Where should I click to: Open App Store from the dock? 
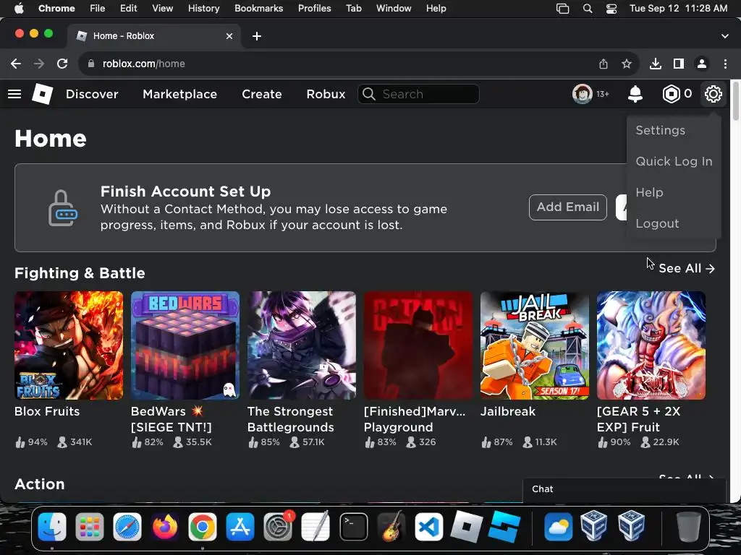click(240, 527)
